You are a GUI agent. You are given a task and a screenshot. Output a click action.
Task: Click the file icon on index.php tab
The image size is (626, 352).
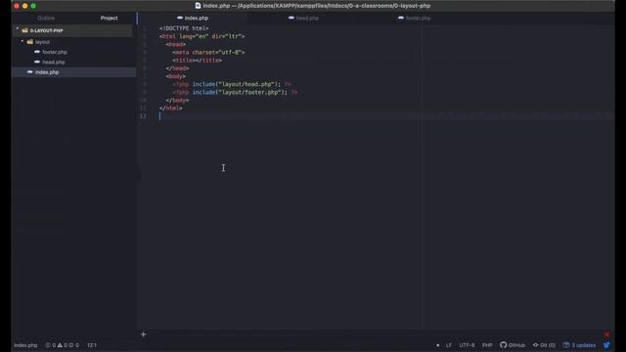[180, 18]
